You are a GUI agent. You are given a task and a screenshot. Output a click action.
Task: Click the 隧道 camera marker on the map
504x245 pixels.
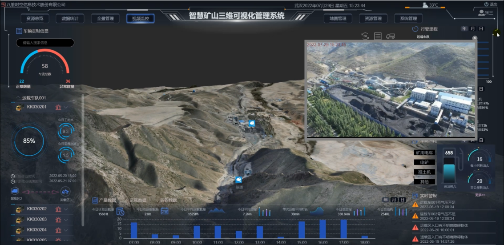(239, 180)
